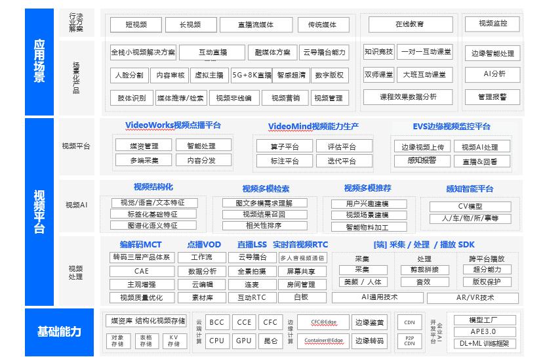Image resolution: width=545 pixels, height=357 pixels.
Task: Select the 媒资管理 box
Action: [144, 146]
